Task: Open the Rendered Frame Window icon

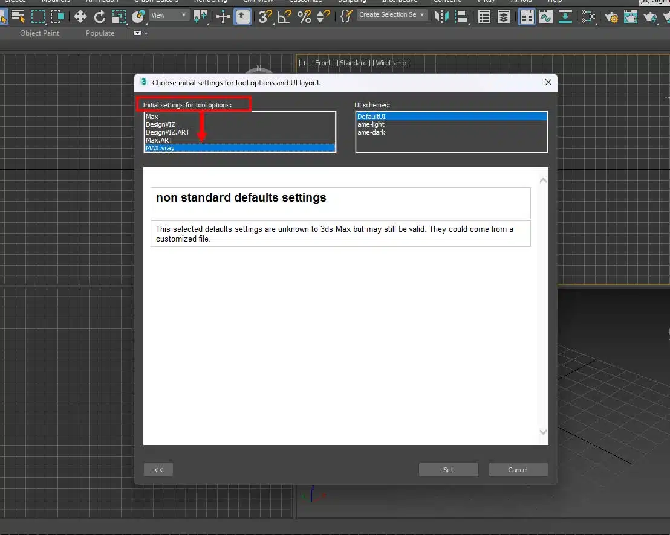Action: [631, 17]
